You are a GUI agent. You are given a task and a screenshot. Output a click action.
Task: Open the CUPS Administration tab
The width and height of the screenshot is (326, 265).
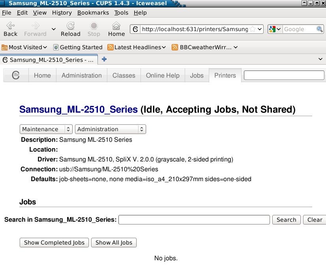point(82,75)
